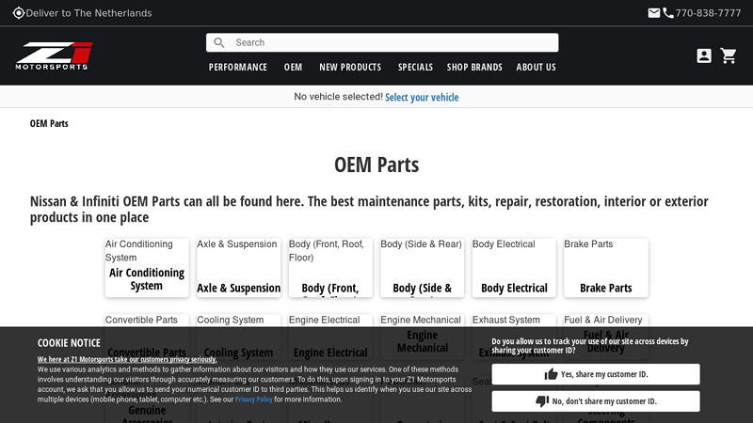
Task: Click the Search input field
Action: coord(382,42)
